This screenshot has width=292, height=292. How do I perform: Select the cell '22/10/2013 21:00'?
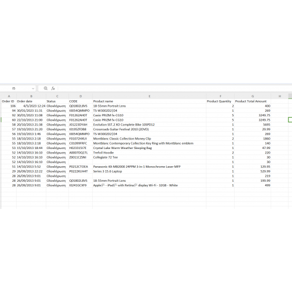tap(31, 120)
